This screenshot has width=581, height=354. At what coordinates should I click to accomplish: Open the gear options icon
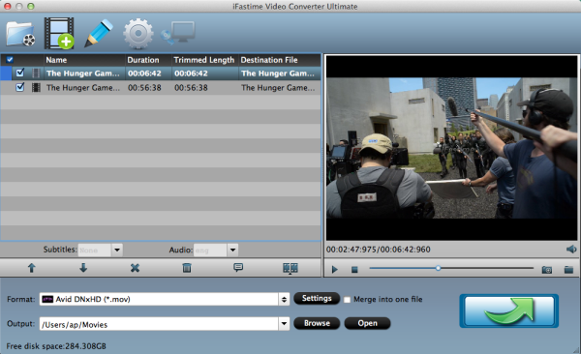pyautogui.click(x=138, y=34)
